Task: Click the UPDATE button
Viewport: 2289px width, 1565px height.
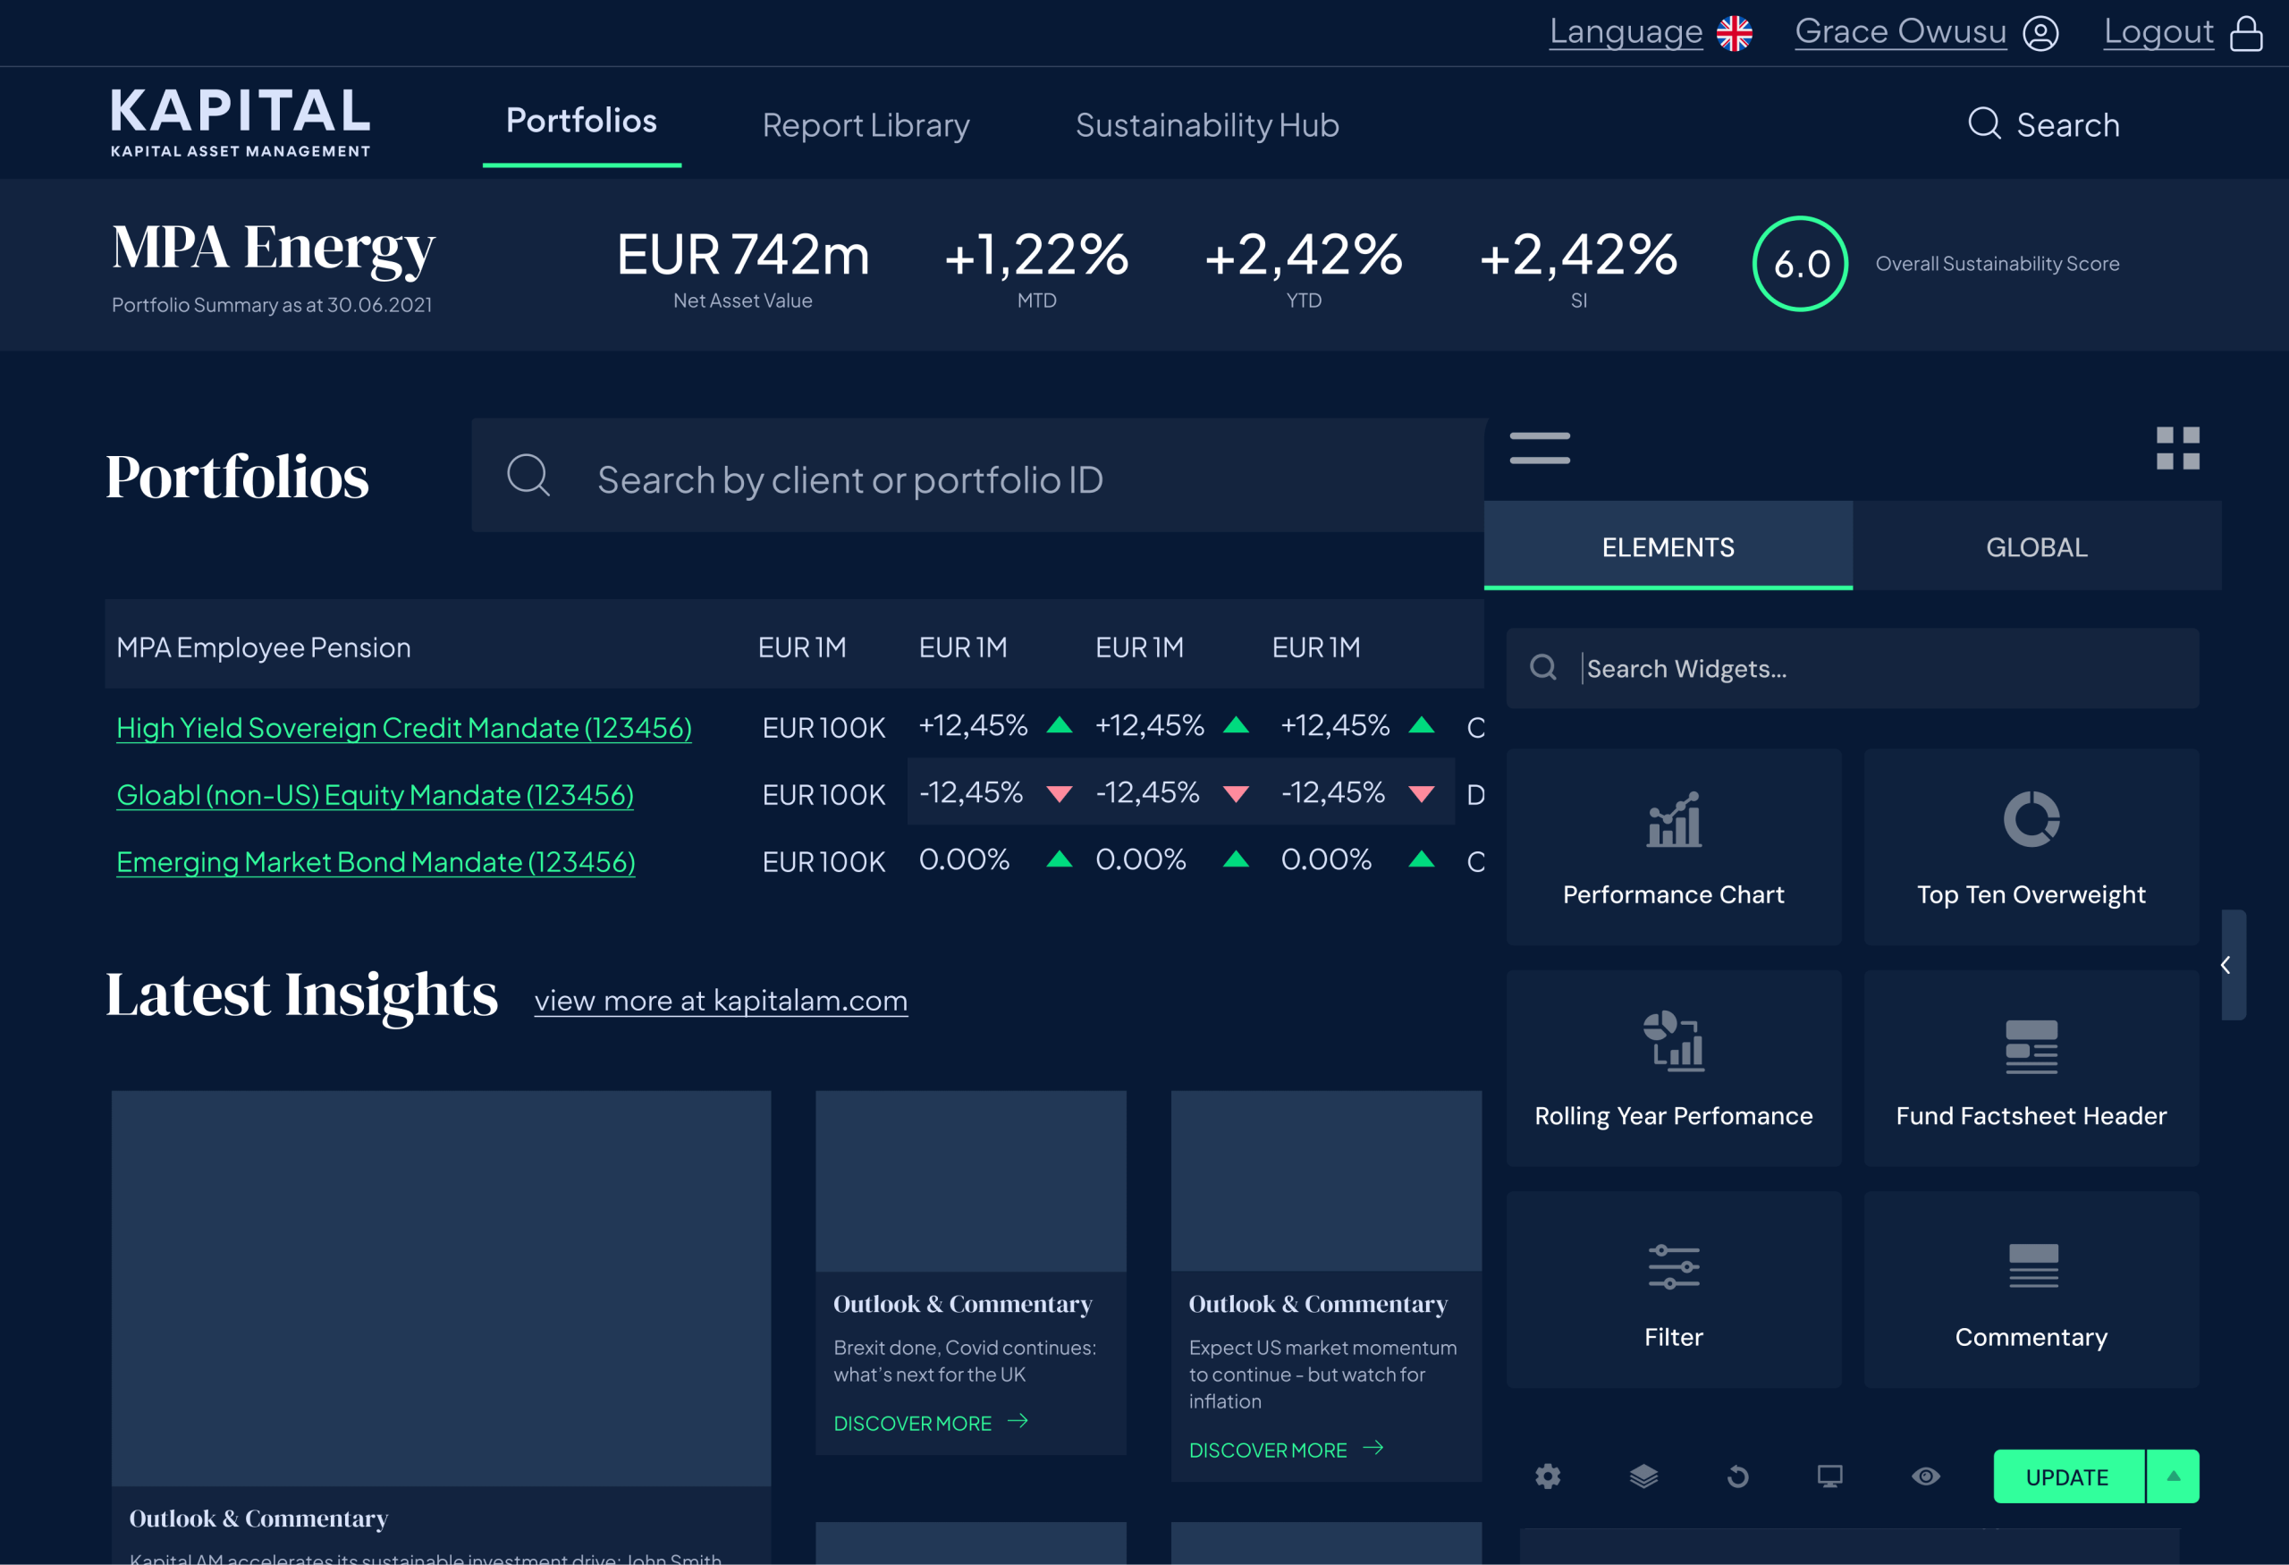Action: [x=2067, y=1476]
